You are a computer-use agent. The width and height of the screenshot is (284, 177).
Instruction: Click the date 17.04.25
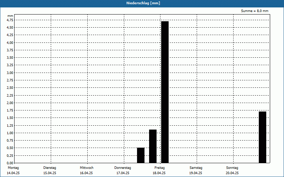123,173
